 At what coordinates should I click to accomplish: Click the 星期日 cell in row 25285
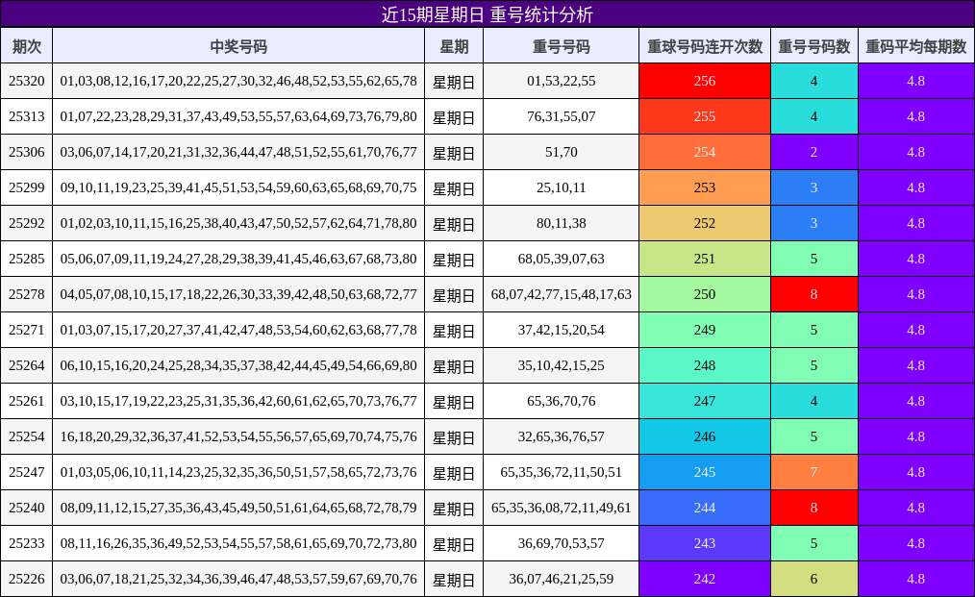[454, 258]
